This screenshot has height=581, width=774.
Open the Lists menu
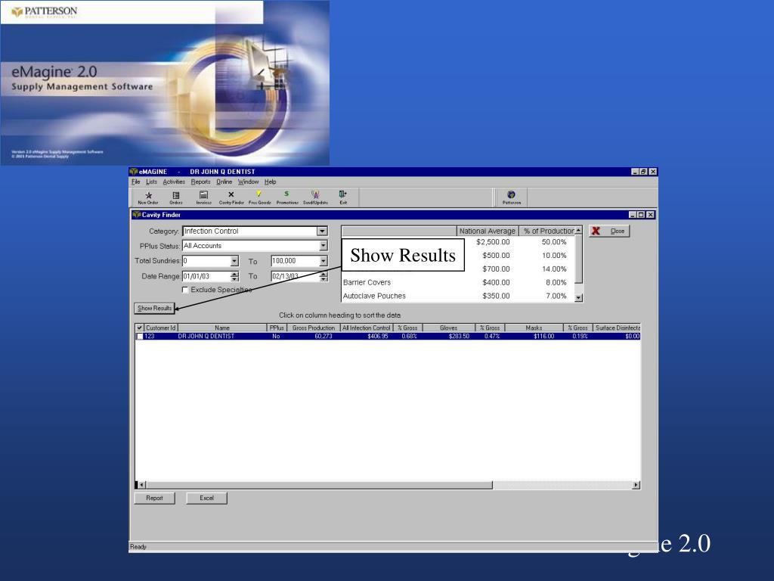[x=151, y=182]
